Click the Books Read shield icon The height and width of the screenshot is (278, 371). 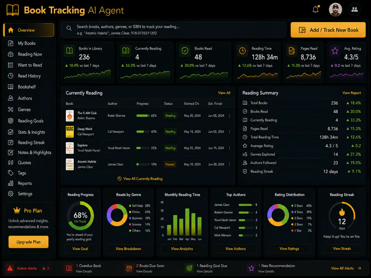[x=185, y=51]
